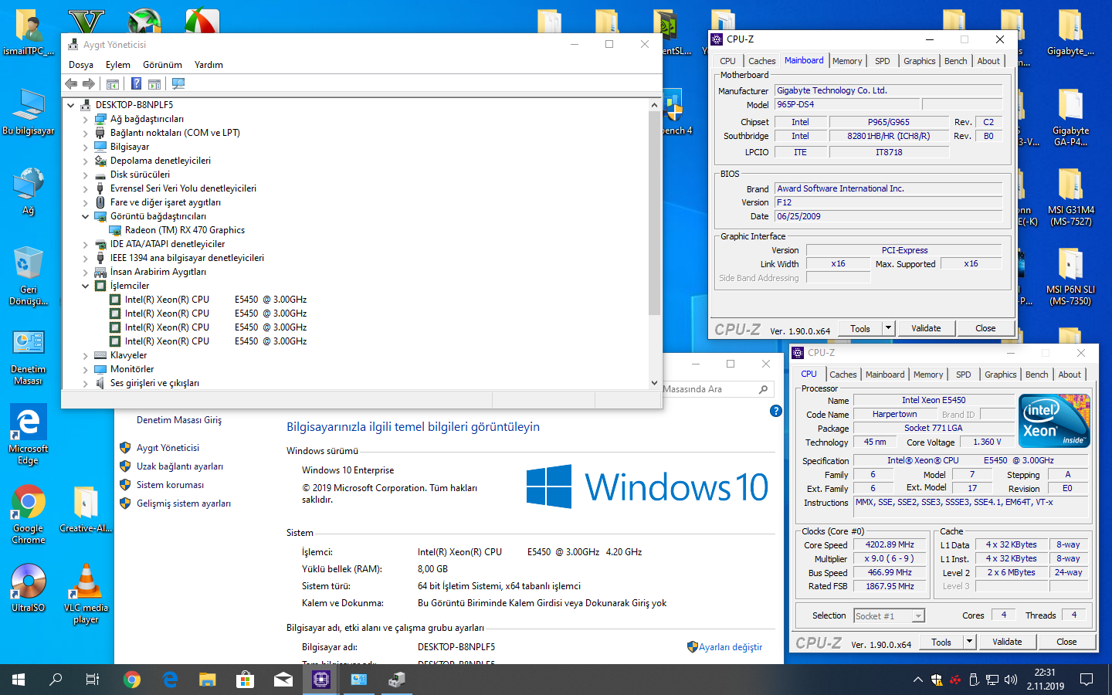Select the VLC media player desktop shortcut
The height and width of the screenshot is (695, 1112).
pos(86,594)
